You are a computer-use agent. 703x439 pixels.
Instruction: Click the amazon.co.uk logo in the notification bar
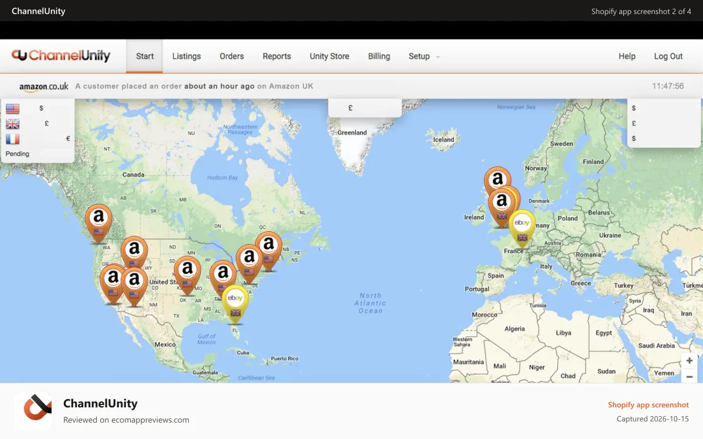tap(44, 86)
